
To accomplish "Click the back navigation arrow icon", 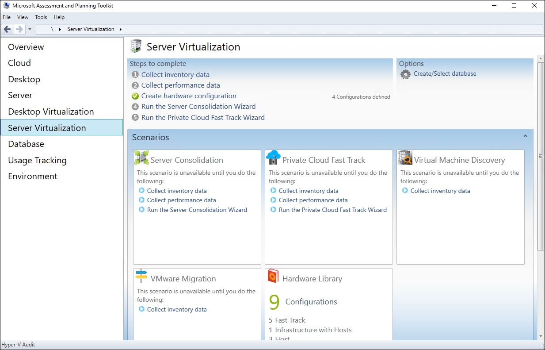I will click(x=7, y=29).
